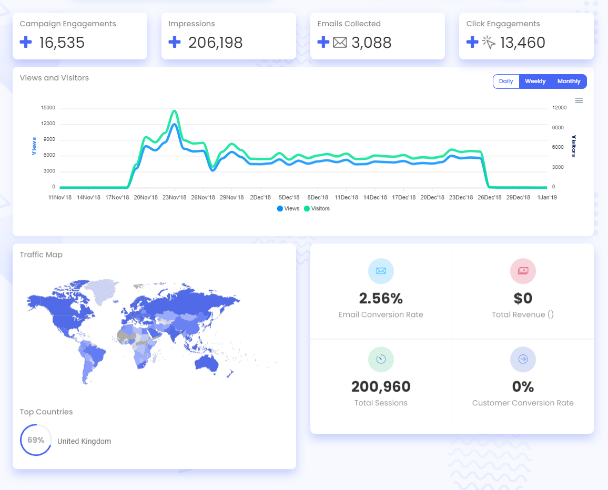Switch to the Monthly tab
608x490 pixels.
point(569,81)
